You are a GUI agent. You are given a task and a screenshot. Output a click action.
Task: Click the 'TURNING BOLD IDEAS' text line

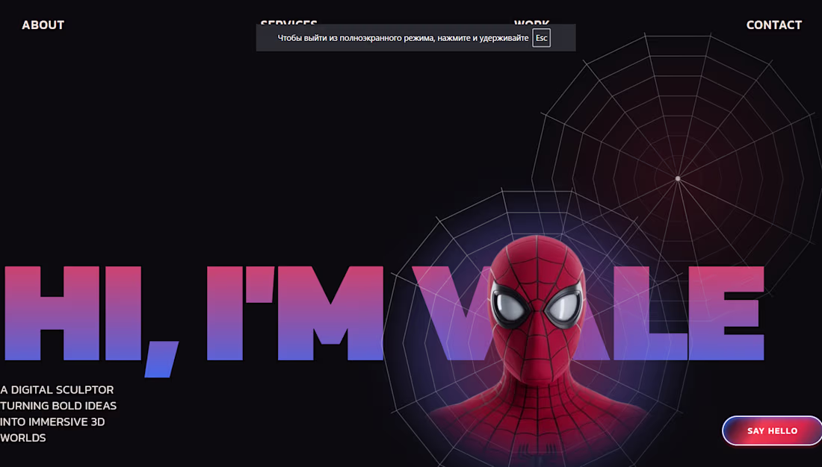[58, 406]
